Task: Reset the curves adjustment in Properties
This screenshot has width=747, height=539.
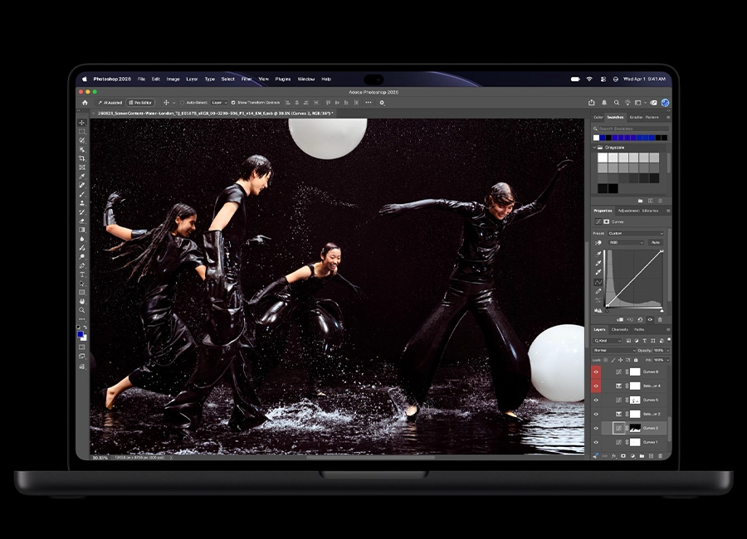Action: pyautogui.click(x=640, y=319)
